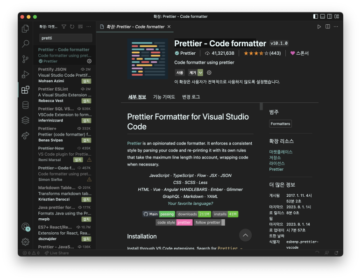Viewport: 361px width, 280px height.
Task: Open the Manage gear in activity bar
Action: coord(25,242)
